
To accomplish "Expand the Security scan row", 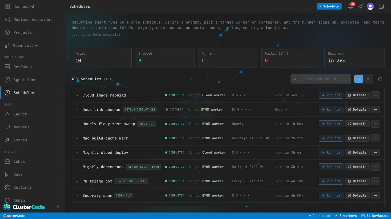I will (77, 195).
